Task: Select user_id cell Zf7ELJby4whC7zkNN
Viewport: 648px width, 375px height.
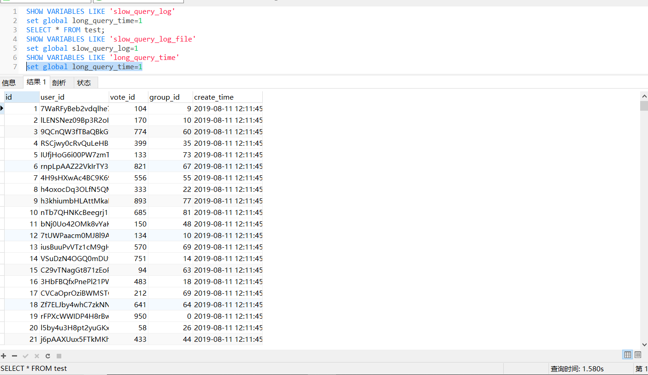Action: (x=74, y=305)
